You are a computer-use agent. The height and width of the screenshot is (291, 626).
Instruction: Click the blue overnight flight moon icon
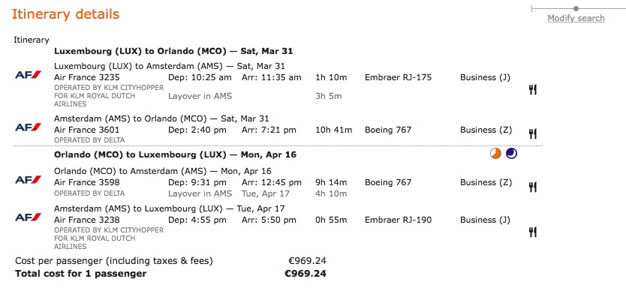coord(511,153)
